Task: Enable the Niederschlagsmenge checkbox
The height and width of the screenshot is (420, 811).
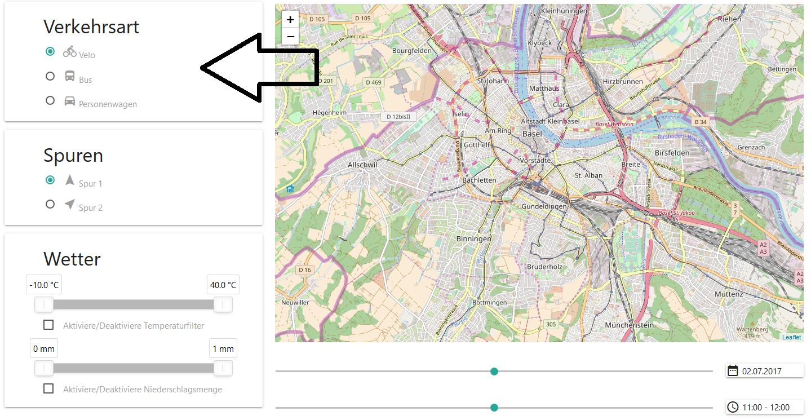Action: coord(48,388)
